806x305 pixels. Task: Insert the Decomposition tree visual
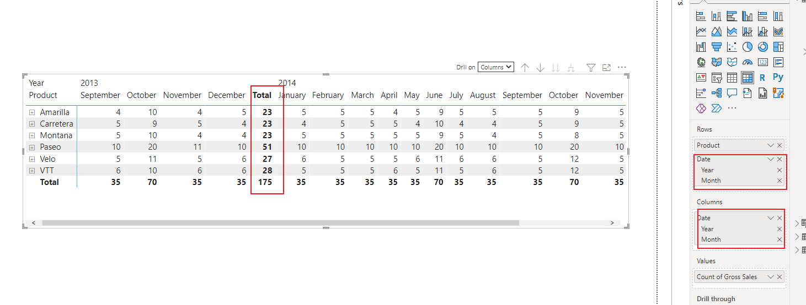click(x=717, y=93)
